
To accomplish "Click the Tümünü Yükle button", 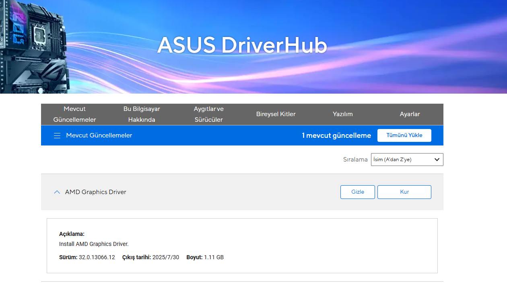I will tap(404, 135).
